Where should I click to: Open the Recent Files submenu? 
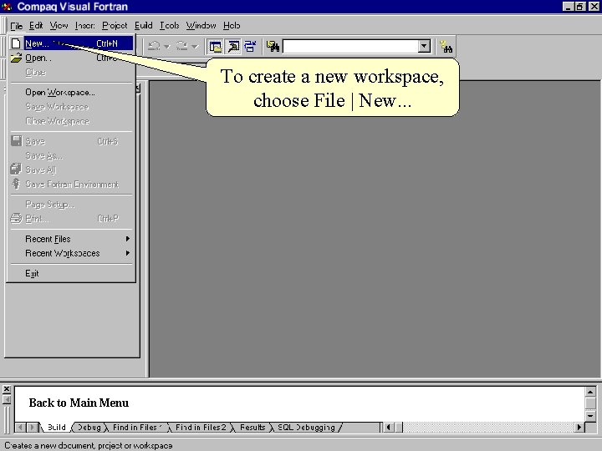tap(71, 239)
